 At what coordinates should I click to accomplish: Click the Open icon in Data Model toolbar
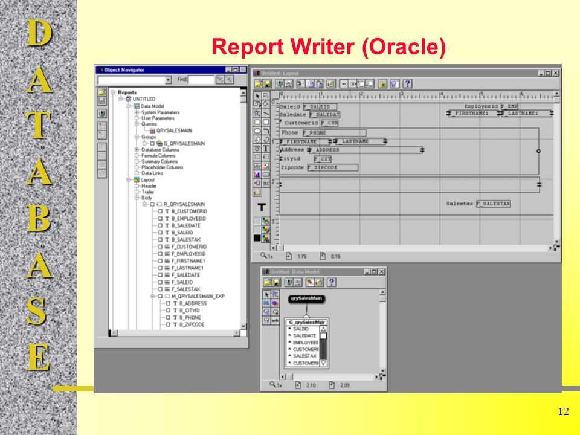(x=268, y=282)
